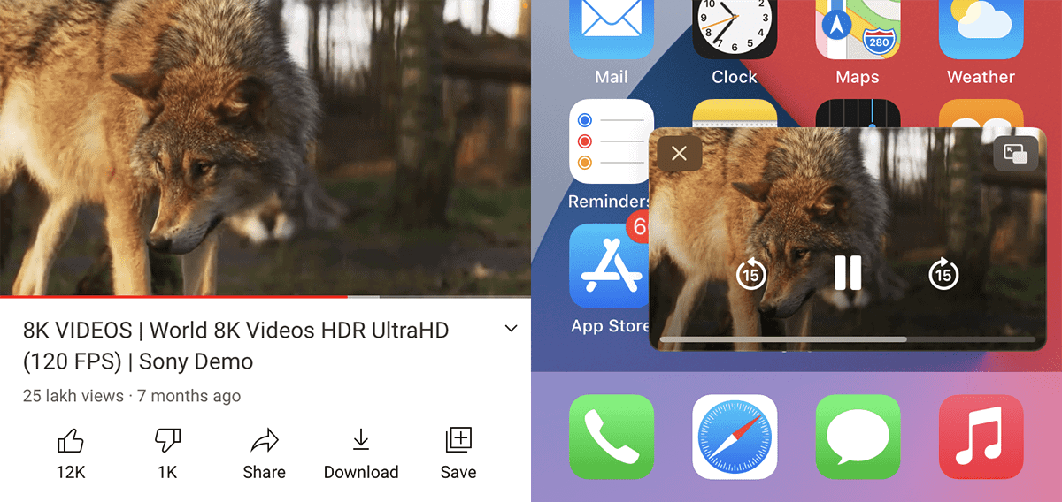Open Safari from the dock
Screen dimensions: 1062x502
point(734,437)
